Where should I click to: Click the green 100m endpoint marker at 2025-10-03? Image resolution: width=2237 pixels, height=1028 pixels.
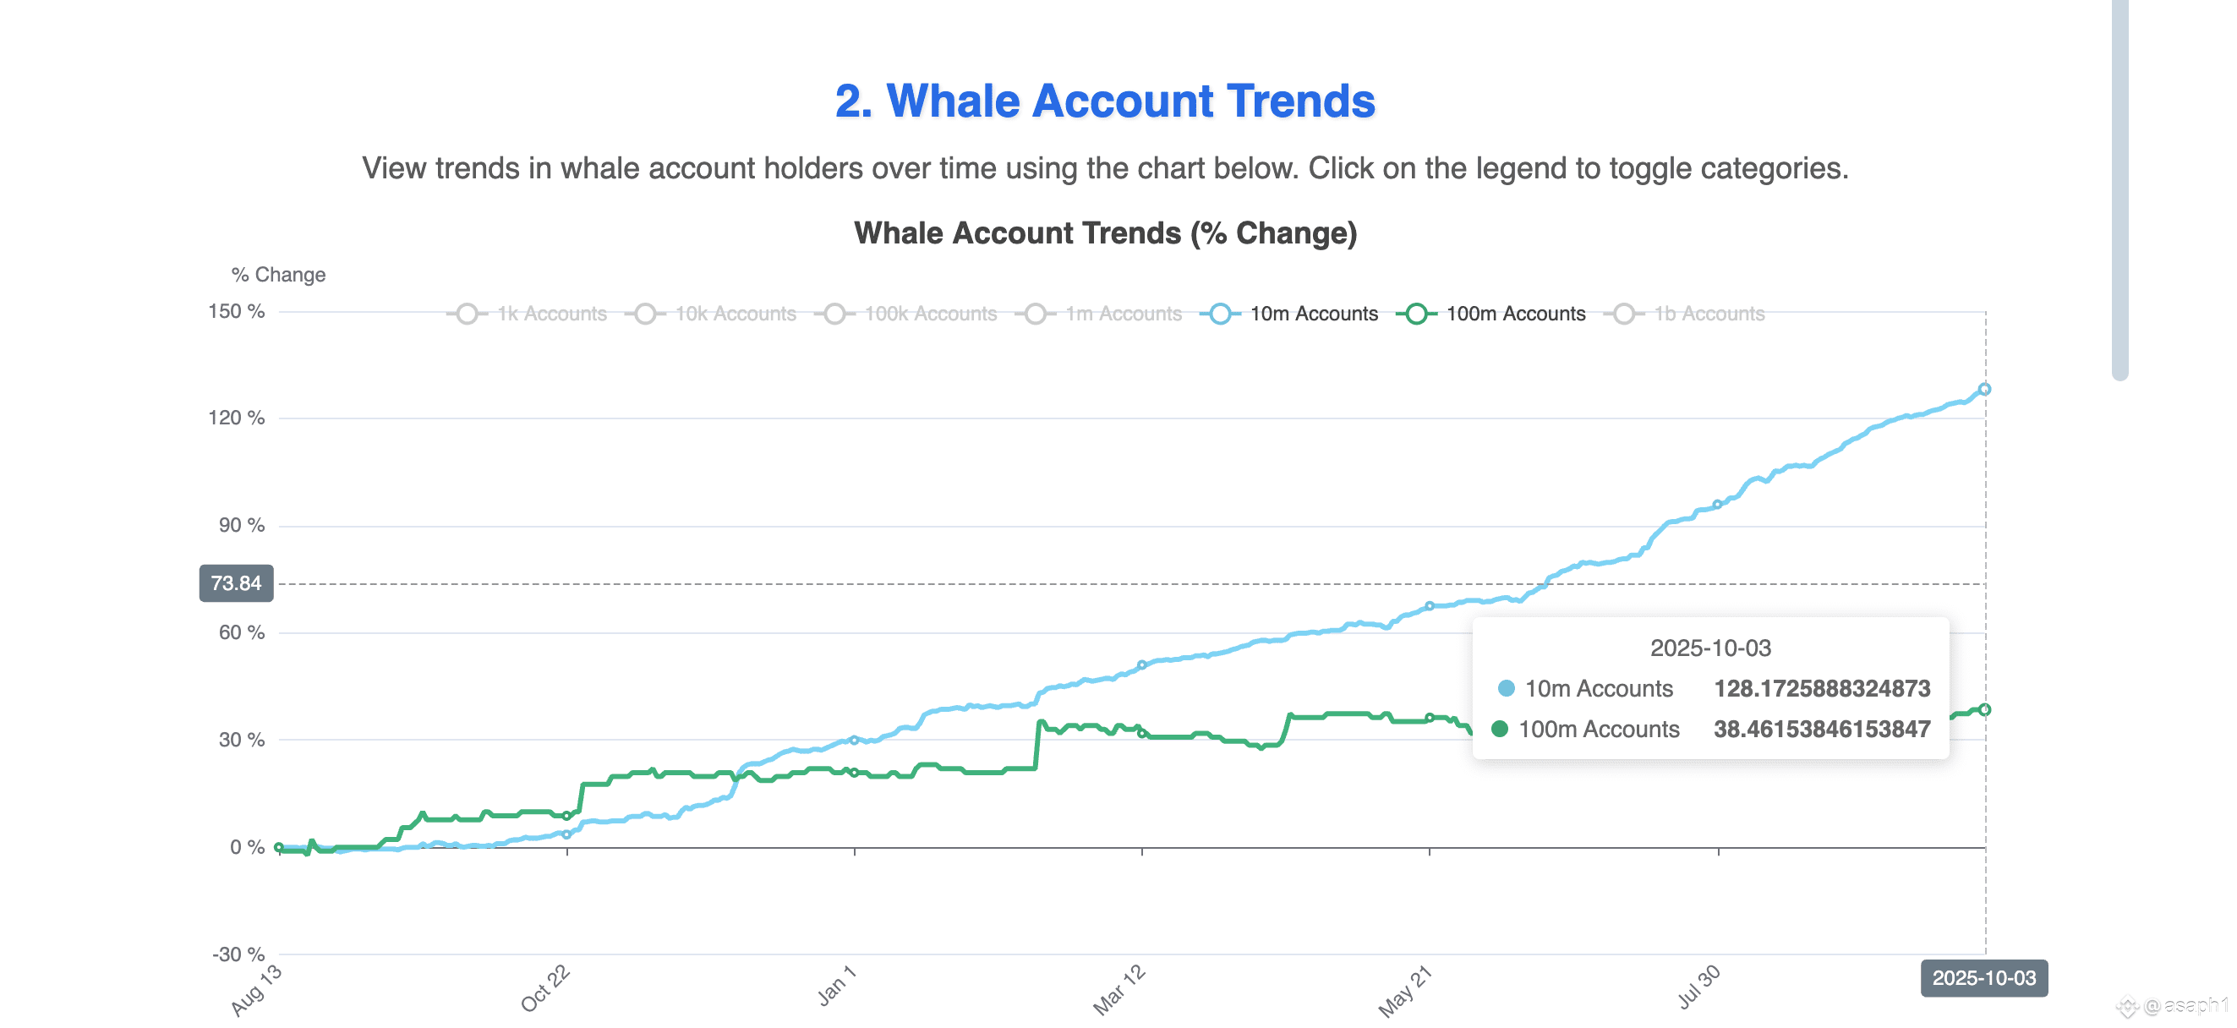pyautogui.click(x=1984, y=709)
